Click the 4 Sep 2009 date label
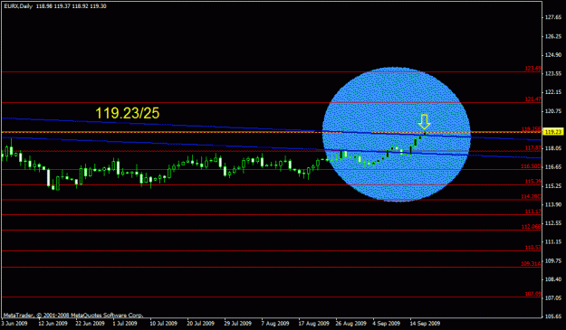The width and height of the screenshot is (566, 330). (x=386, y=323)
